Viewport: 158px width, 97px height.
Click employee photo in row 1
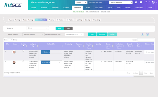pyautogui.click(x=14, y=52)
